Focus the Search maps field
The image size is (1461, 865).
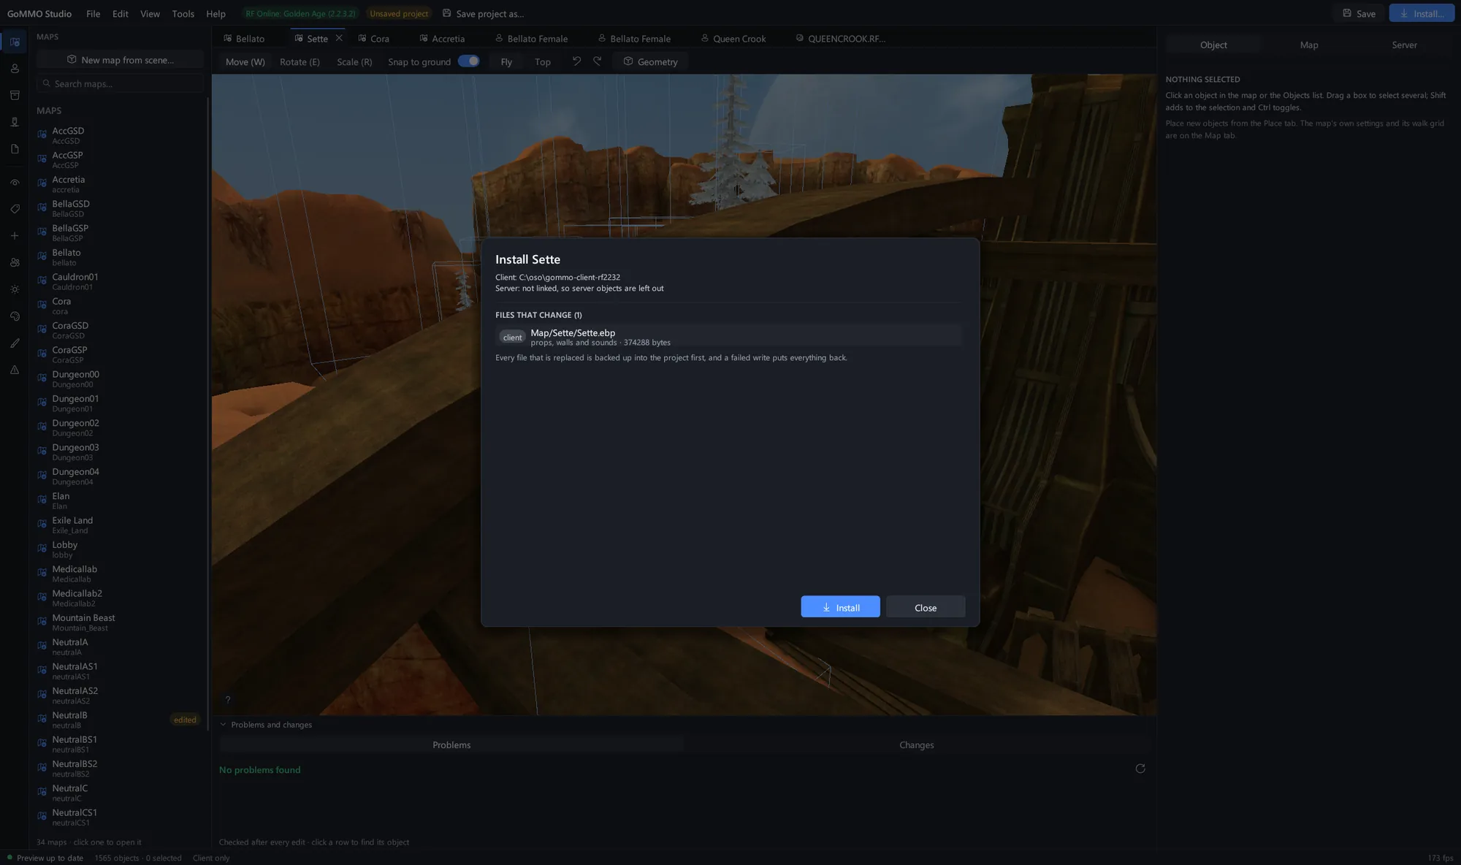click(x=121, y=84)
